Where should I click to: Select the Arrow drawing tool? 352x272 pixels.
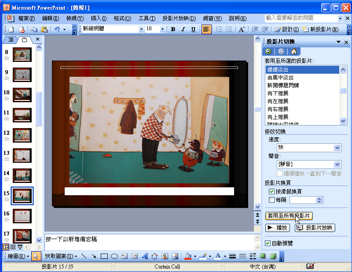click(x=94, y=256)
